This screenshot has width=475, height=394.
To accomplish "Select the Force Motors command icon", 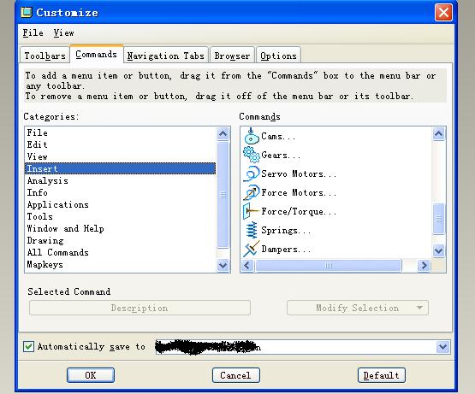I will point(251,192).
